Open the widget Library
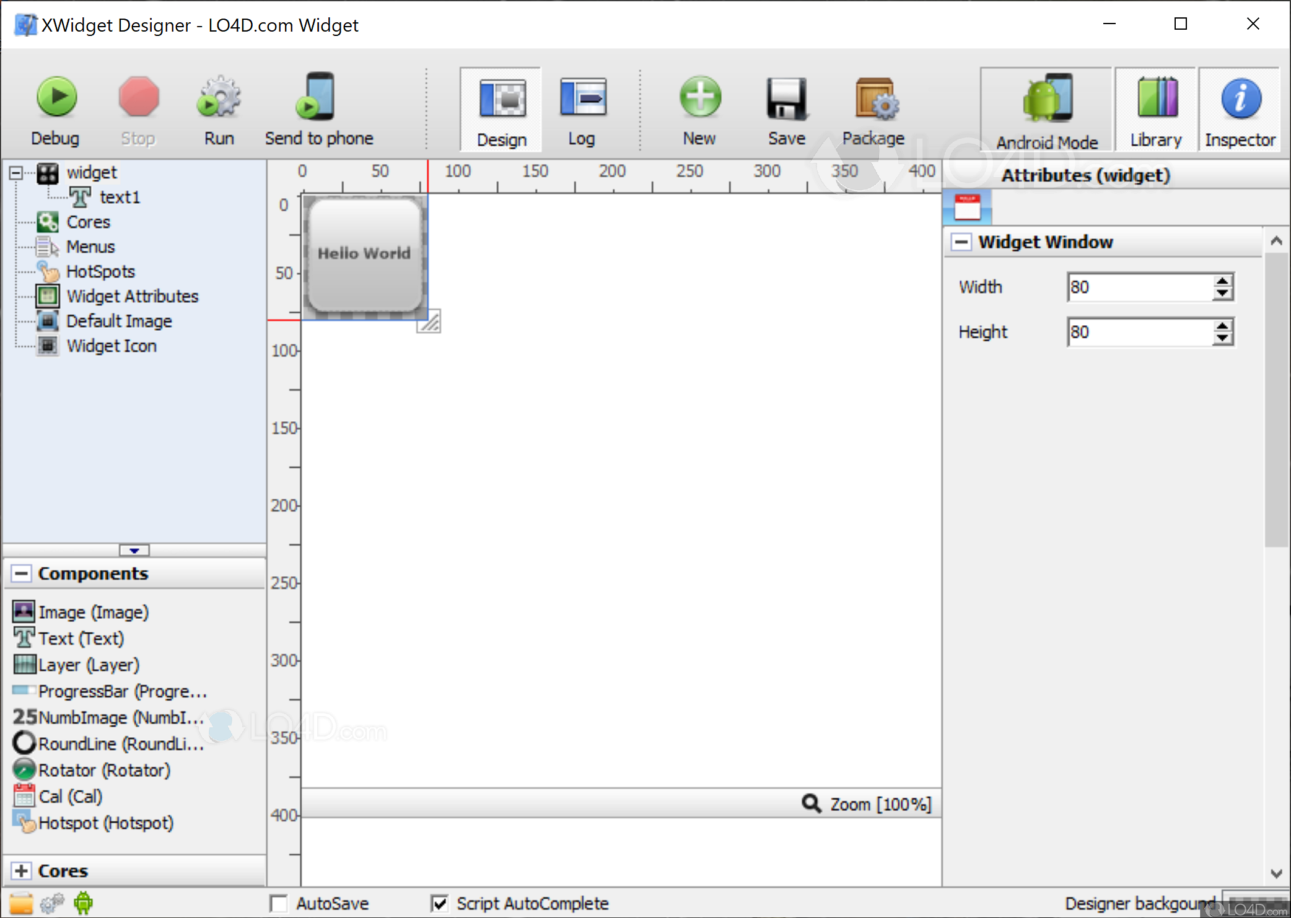The height and width of the screenshot is (918, 1291). coord(1155,108)
